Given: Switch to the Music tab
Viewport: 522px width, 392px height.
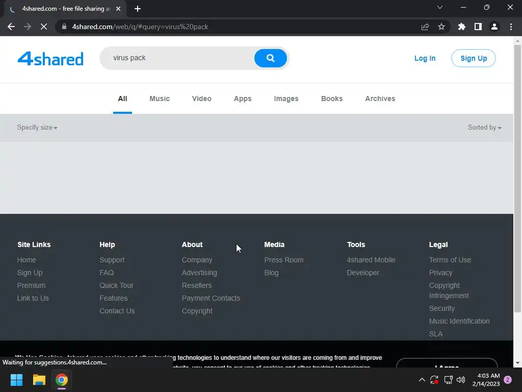Looking at the screenshot, I should point(160,99).
